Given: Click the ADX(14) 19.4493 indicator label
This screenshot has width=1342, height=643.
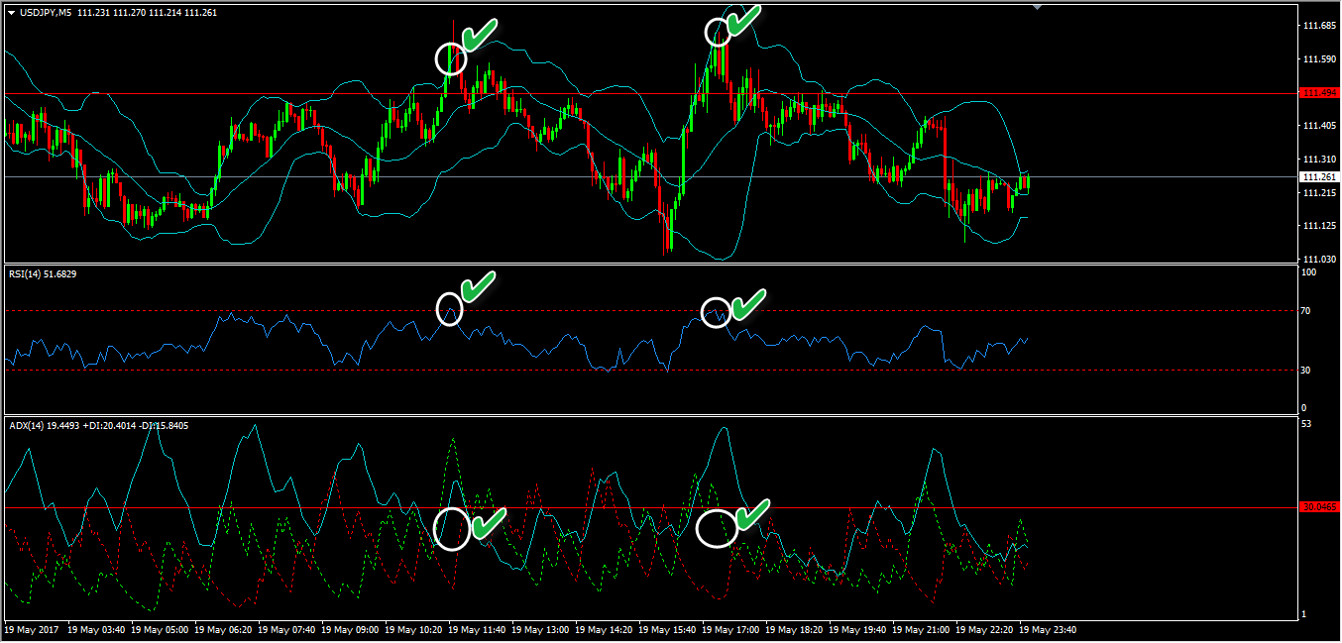Looking at the screenshot, I should (x=44, y=425).
